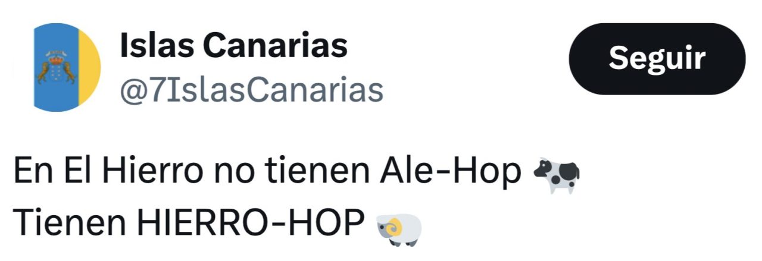The image size is (762, 261).
Task: Click the word En starting the tweet
Action: point(32,173)
